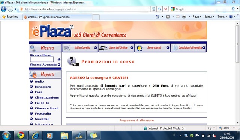Viewport: 240px width, 140px height.
Task: Open the Casa department link
Action: pyautogui.click(x=38, y=92)
